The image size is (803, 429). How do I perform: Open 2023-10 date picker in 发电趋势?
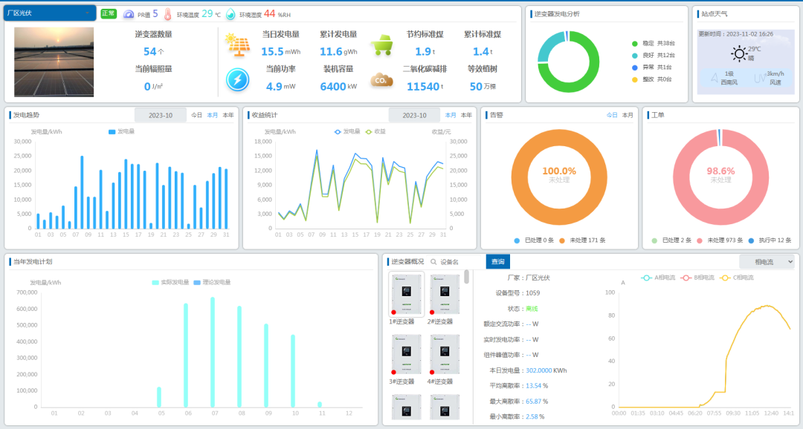161,116
